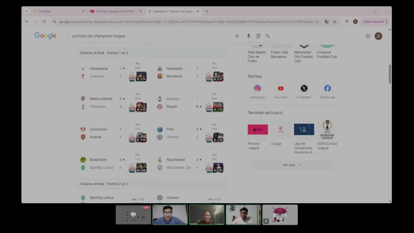Play Bodø/Glimt vs Sporting Lisboa highlights
The image size is (414, 233).
pyautogui.click(x=137, y=168)
